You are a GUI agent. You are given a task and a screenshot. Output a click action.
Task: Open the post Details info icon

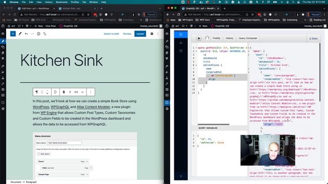click(x=38, y=34)
